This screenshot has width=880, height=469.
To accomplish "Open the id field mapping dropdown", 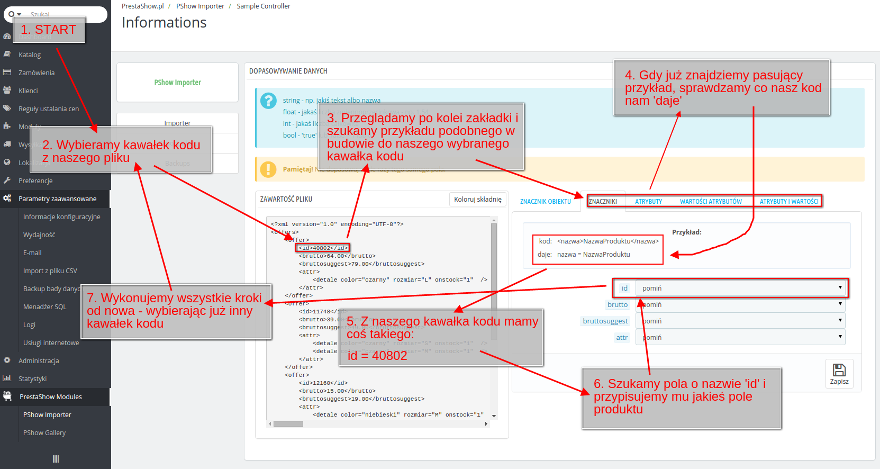I will [x=741, y=288].
